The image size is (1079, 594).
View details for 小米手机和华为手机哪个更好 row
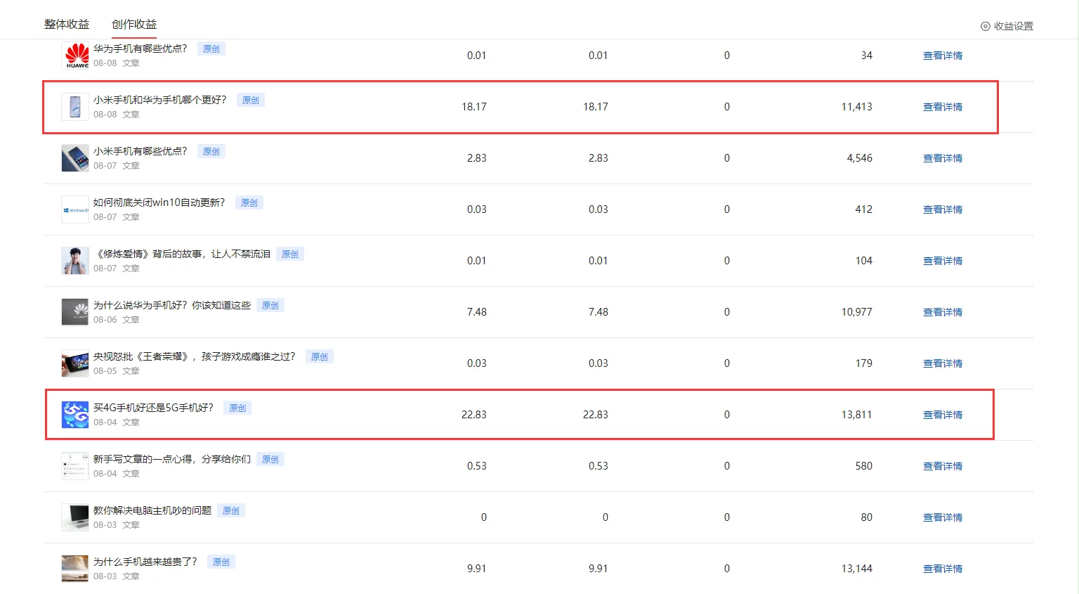[x=943, y=107]
